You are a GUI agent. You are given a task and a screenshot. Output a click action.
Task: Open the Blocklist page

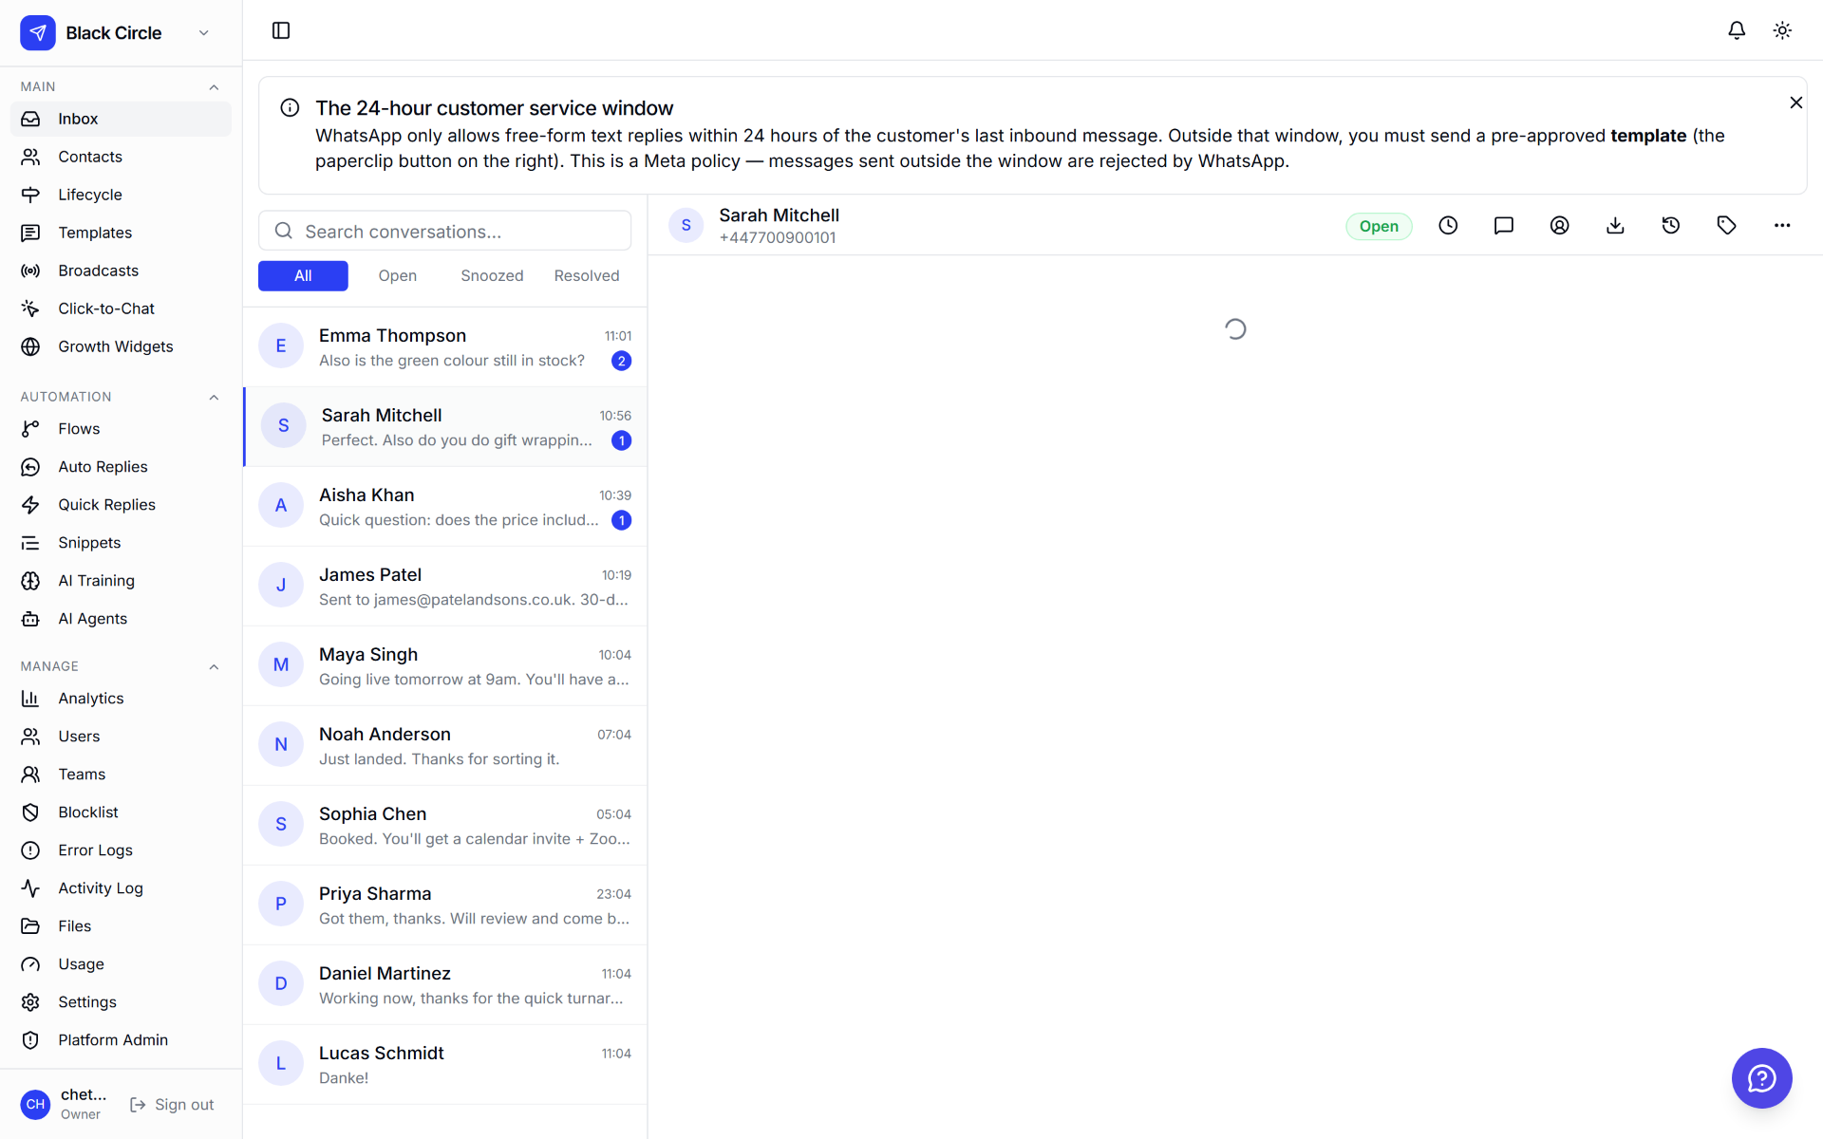coord(121,812)
